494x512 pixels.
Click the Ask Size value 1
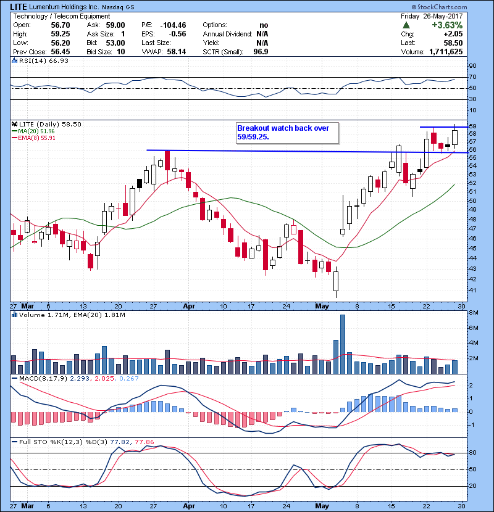pyautogui.click(x=123, y=34)
